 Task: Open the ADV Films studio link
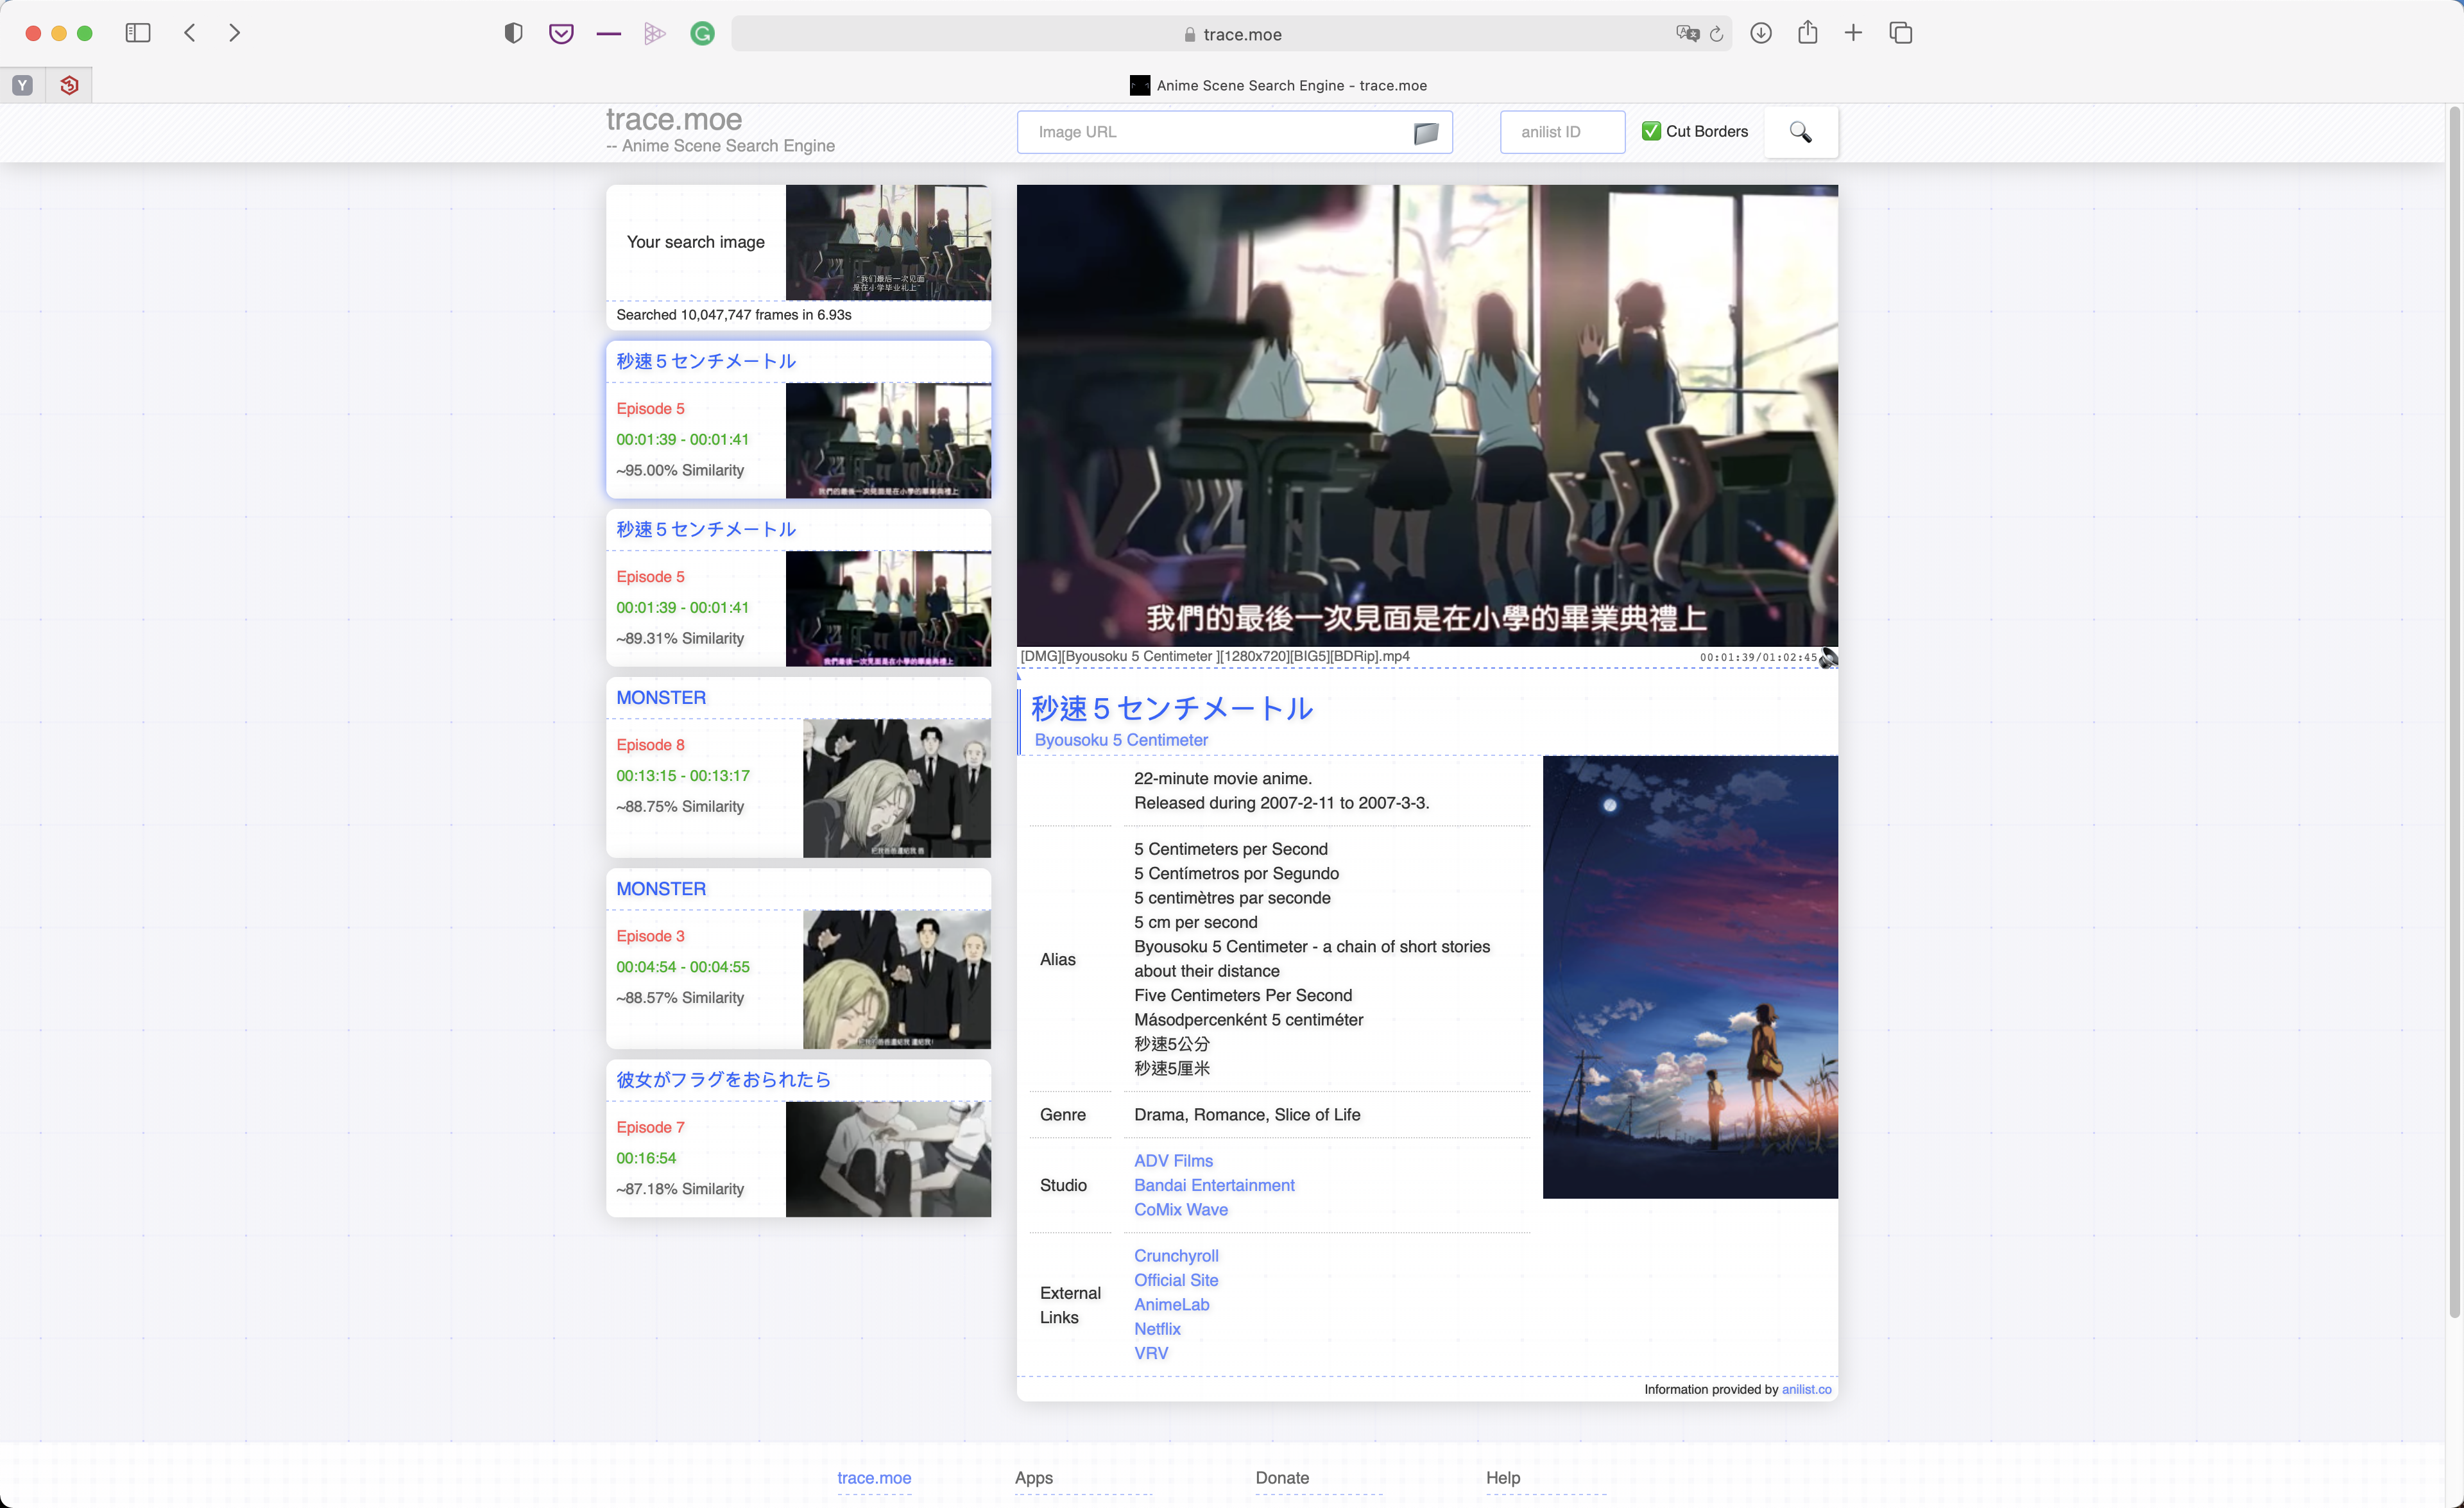pos(1173,1161)
